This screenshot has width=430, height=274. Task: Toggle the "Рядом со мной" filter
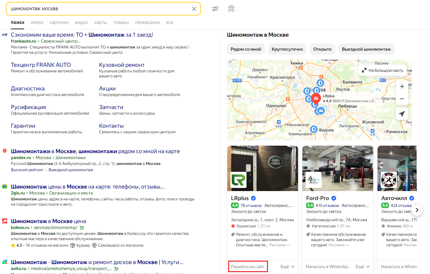click(246, 49)
